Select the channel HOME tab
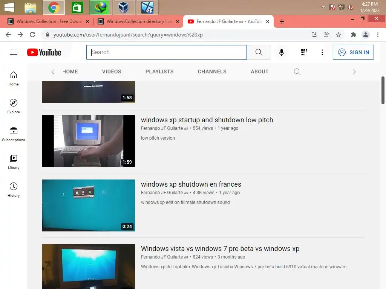386x289 pixels. tap(70, 71)
